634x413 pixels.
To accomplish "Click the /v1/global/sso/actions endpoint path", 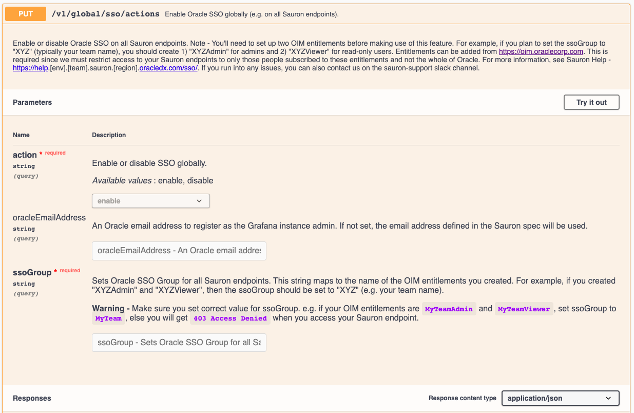I will pyautogui.click(x=106, y=14).
